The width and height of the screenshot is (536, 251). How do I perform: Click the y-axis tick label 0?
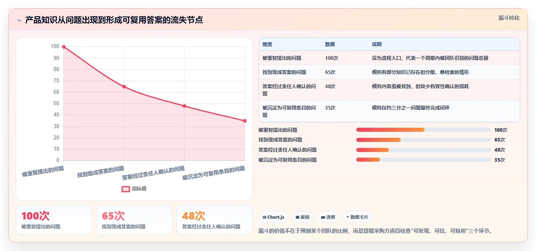coord(57,160)
